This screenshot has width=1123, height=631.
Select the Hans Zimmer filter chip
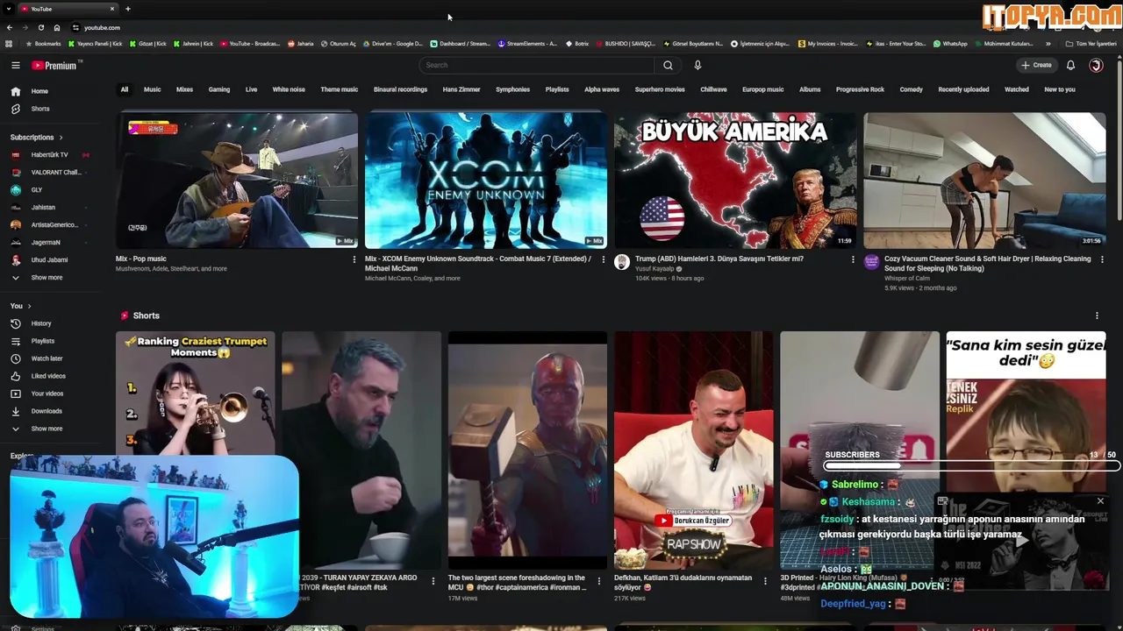click(x=461, y=89)
